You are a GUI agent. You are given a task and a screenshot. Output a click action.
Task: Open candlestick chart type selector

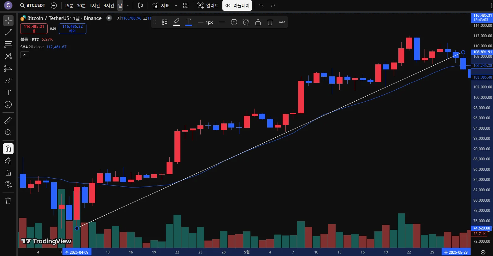[140, 5]
